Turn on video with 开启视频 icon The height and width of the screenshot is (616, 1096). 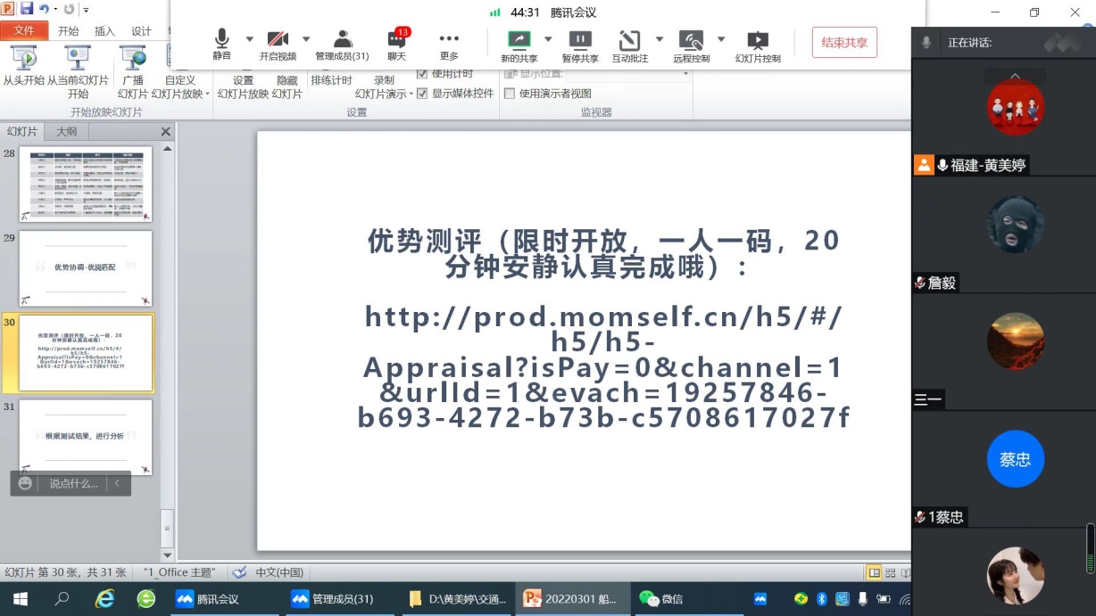278,43
